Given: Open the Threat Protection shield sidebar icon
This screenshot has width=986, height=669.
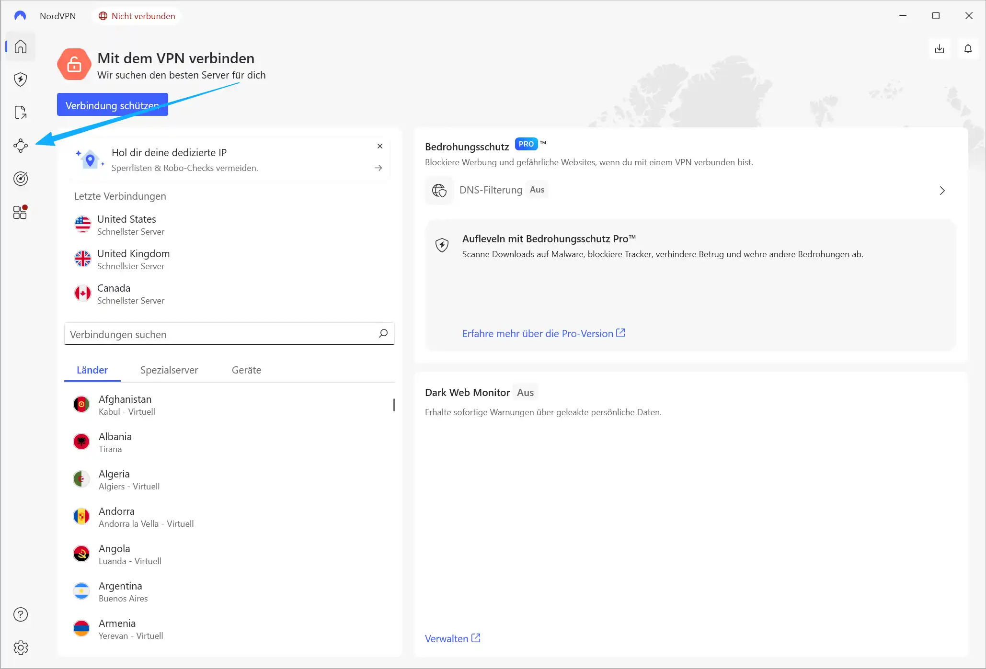Looking at the screenshot, I should point(20,79).
